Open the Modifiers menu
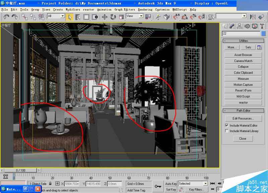This screenshot has width=268, height=193. click(72, 9)
